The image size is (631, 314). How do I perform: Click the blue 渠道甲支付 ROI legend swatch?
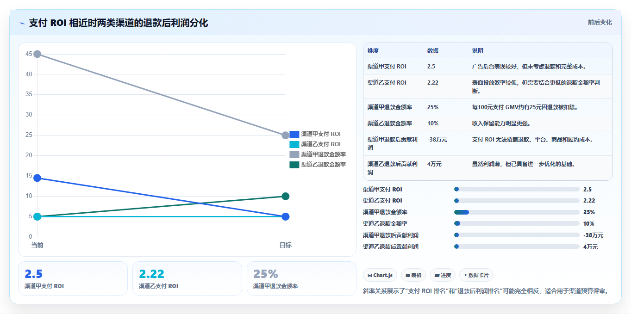click(x=294, y=134)
